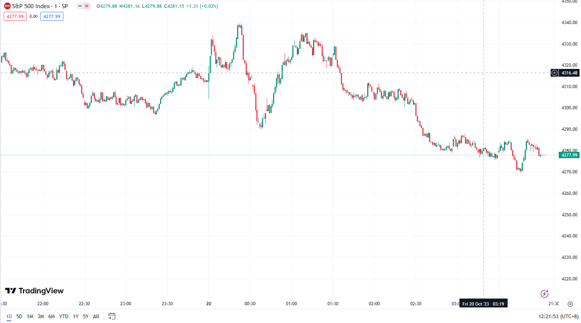Image resolution: width=581 pixels, height=323 pixels.
Task: Click the blue buy price 4277.99 button
Action: tap(52, 16)
